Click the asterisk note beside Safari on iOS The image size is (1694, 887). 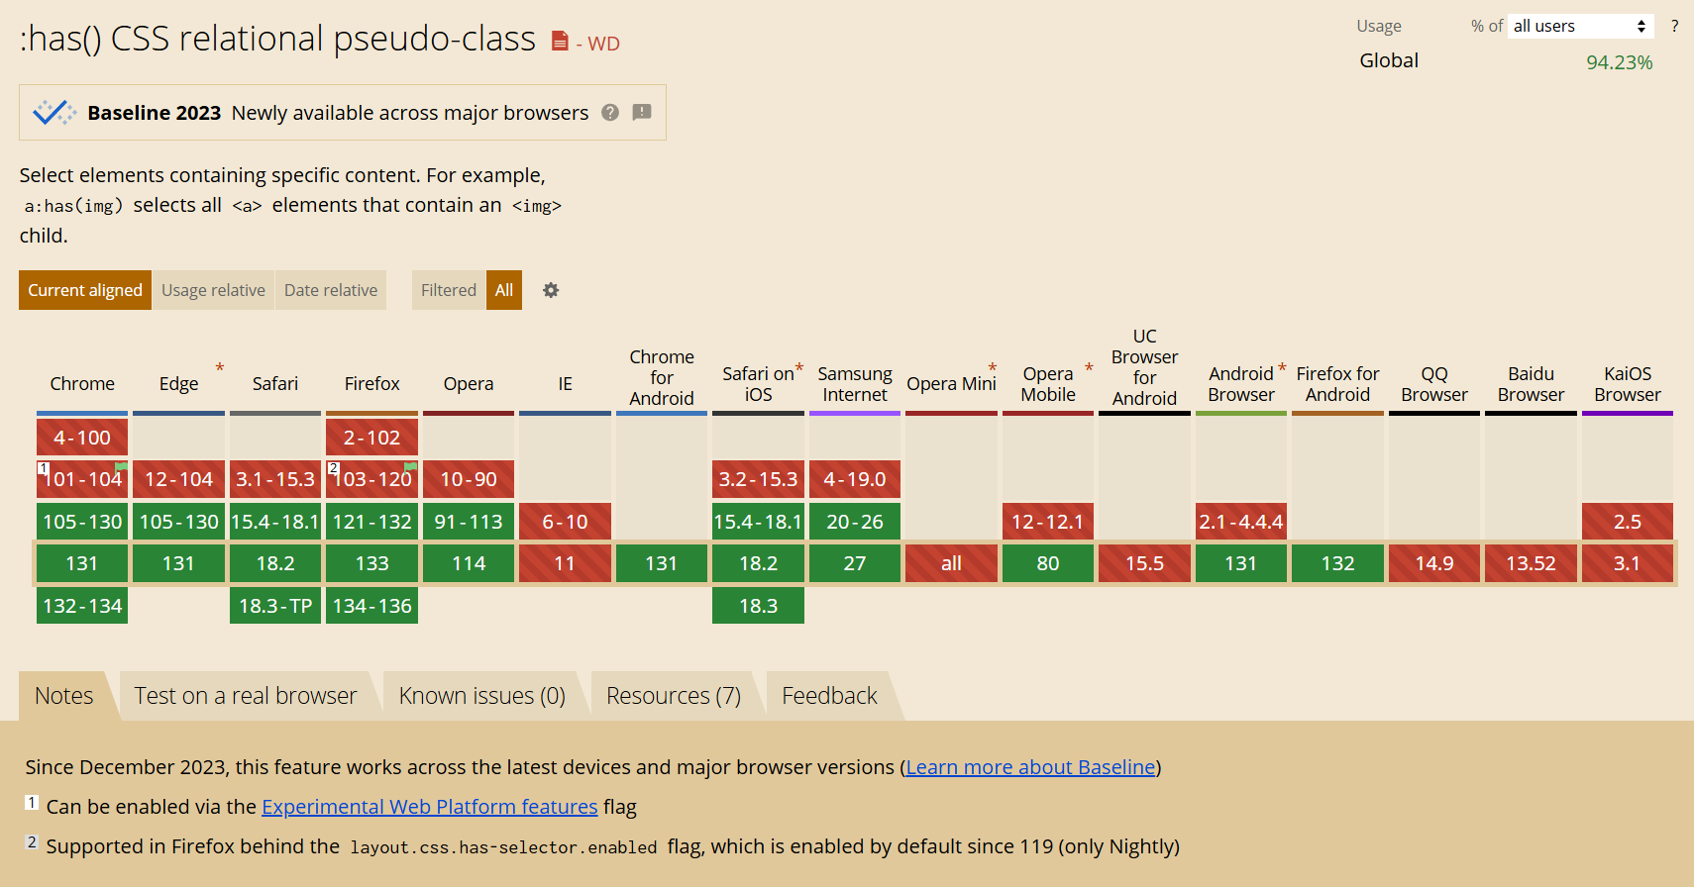coord(799,368)
